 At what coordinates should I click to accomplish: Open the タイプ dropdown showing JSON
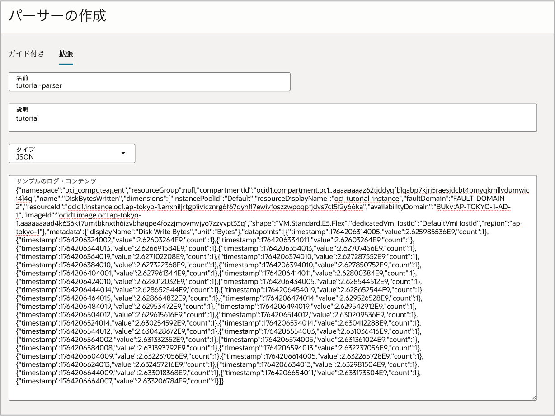(71, 154)
